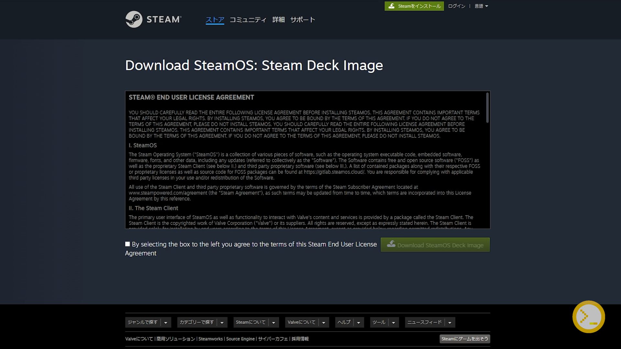
Task: Go to the コミュニティ menu
Action: click(248, 20)
